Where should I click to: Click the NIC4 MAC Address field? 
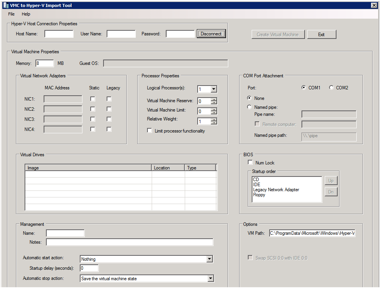tap(63, 129)
